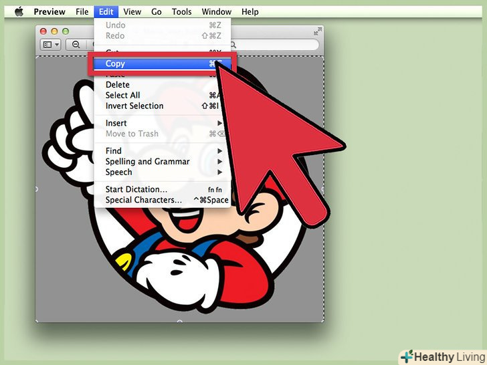Click the zoom out magnifier button
This screenshot has width=487, height=365.
coord(76,45)
